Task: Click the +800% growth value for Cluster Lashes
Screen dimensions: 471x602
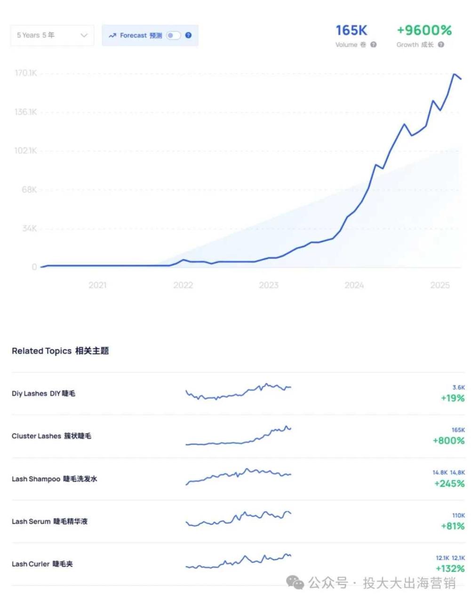Action: 448,441
